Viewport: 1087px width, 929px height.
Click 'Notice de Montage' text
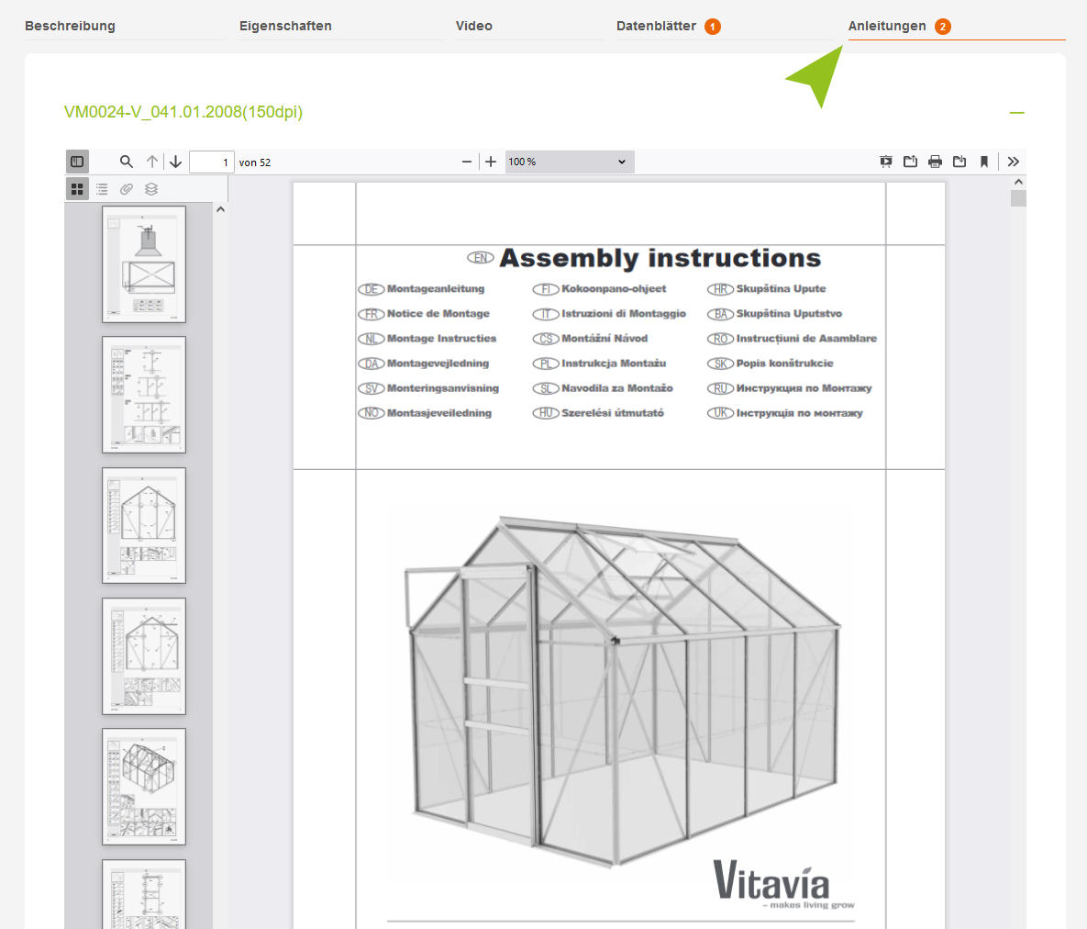(438, 314)
